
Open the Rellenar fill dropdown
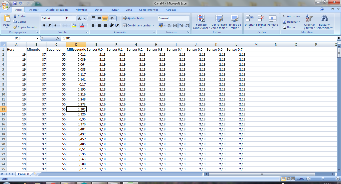tap(291, 22)
